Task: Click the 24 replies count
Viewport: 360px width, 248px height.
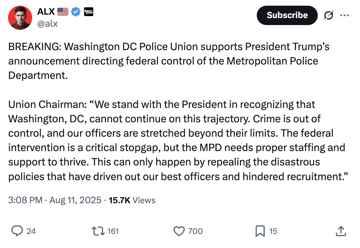Action: point(31,231)
